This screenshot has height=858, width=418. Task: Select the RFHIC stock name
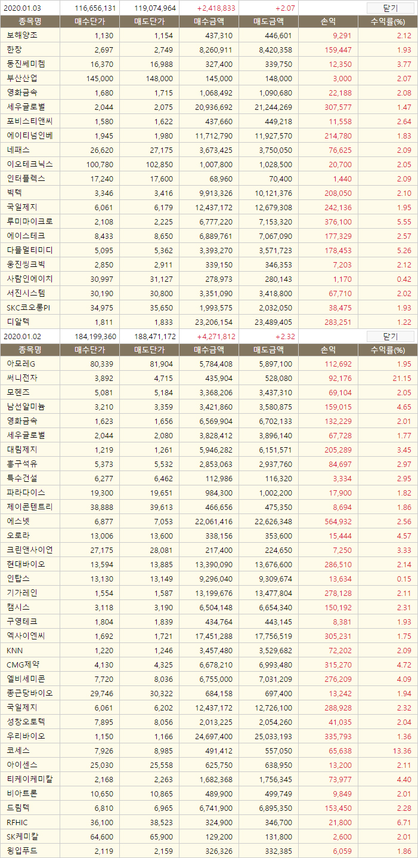(17, 822)
